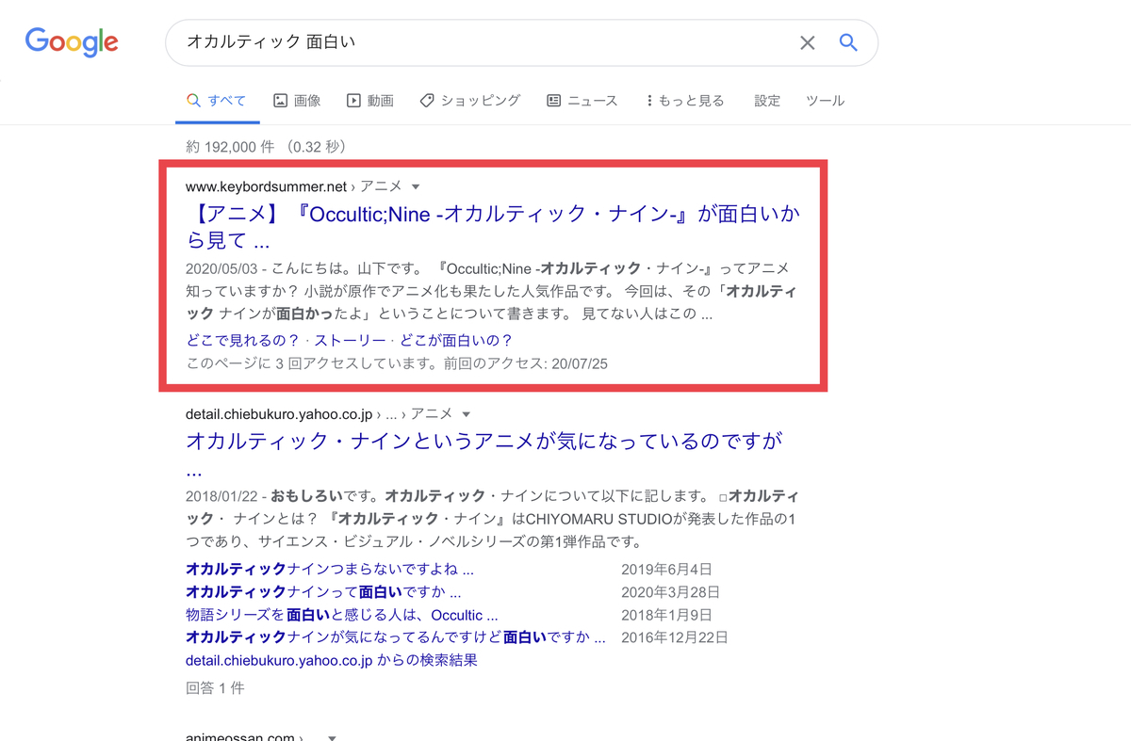Open 設定 in the search bar
1131x741 pixels.
(767, 101)
